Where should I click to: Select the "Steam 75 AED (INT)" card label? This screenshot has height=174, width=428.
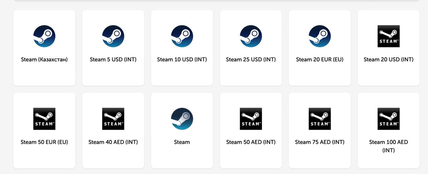click(320, 142)
